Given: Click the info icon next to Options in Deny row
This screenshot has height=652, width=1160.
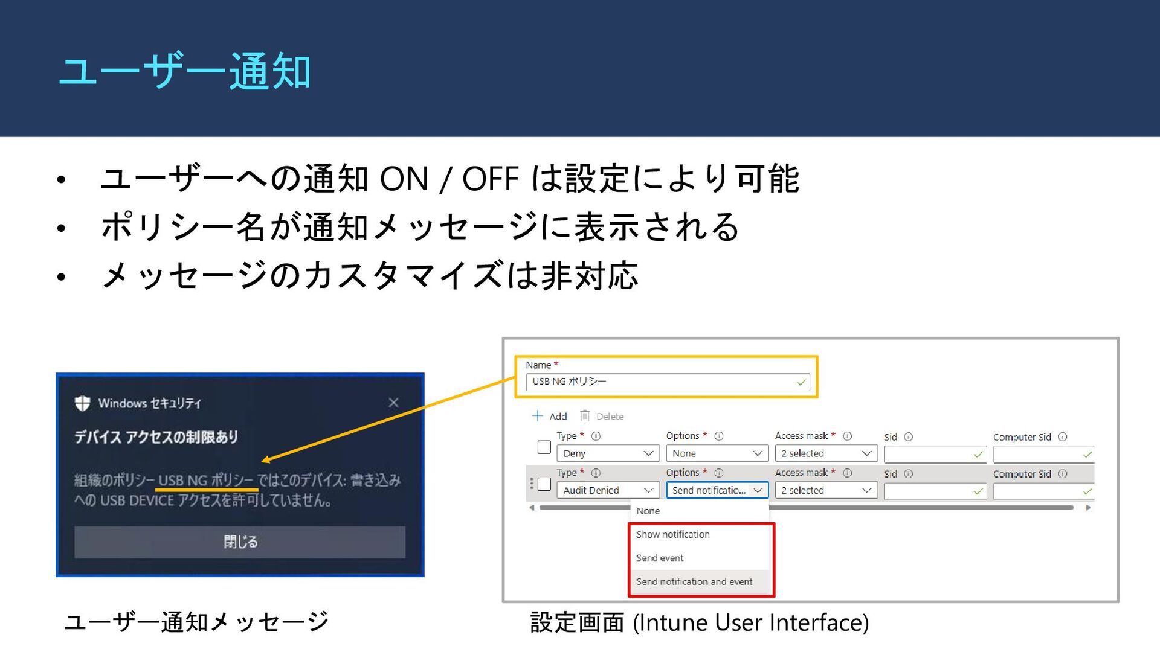Looking at the screenshot, I should [x=719, y=436].
